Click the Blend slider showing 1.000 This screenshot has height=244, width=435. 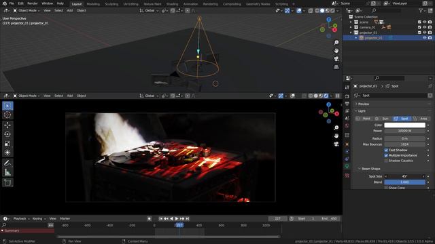point(404,182)
